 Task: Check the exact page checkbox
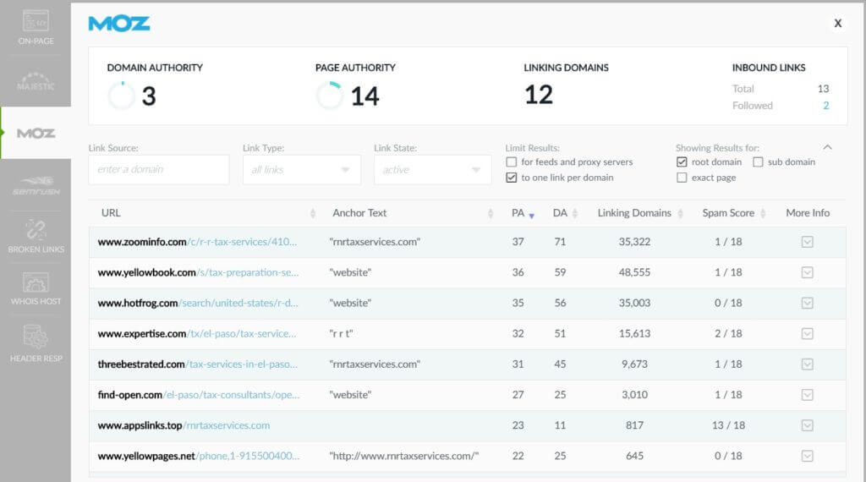click(x=682, y=178)
